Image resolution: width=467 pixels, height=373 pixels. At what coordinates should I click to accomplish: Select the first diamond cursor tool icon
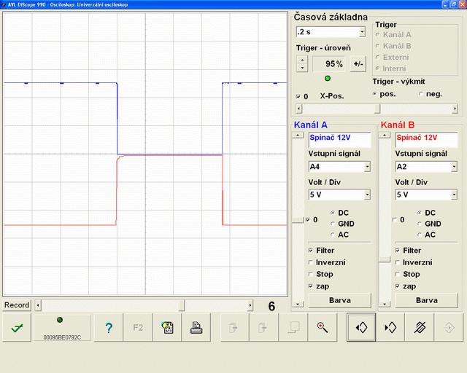pyautogui.click(x=361, y=328)
